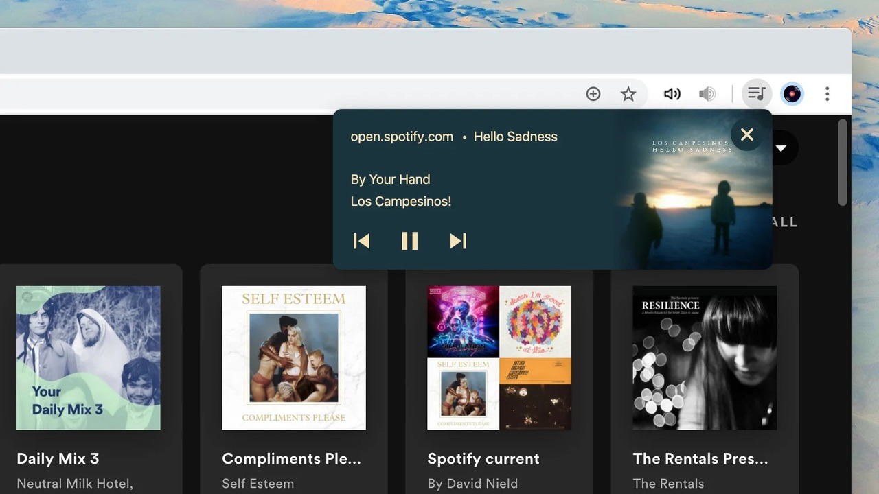The image size is (879, 494).
Task: Skip to the previous track
Action: pos(361,241)
